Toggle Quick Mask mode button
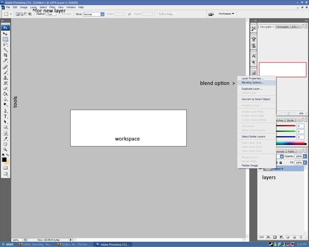Screen dimensions: 309x247 point(5,167)
